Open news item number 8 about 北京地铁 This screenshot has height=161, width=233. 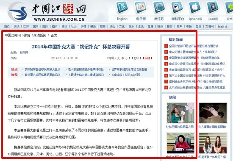197,88
